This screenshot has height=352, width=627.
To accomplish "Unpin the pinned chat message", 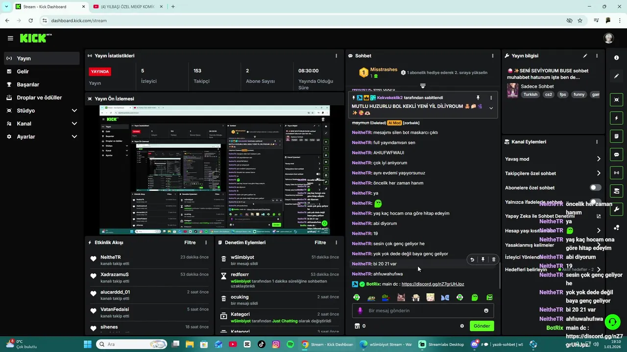I will [x=478, y=98].
